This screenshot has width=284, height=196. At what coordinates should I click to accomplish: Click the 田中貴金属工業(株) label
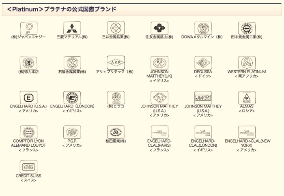[x=247, y=37]
